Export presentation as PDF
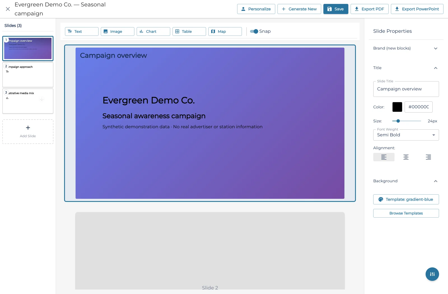The image size is (448, 294). coord(369,9)
